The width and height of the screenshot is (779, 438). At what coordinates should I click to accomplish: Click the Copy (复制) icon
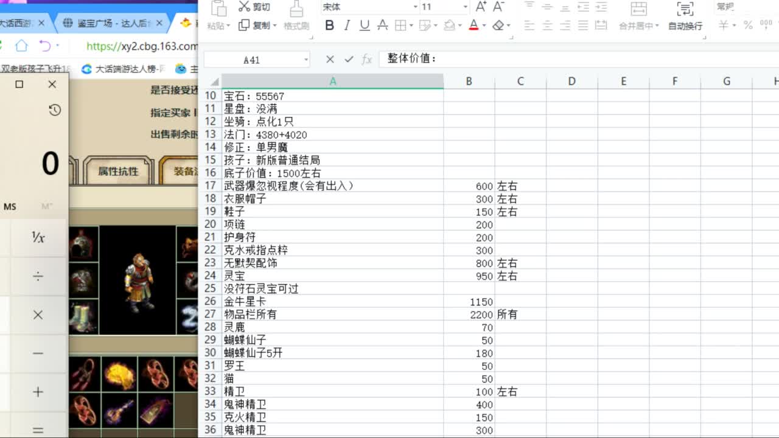coord(244,26)
